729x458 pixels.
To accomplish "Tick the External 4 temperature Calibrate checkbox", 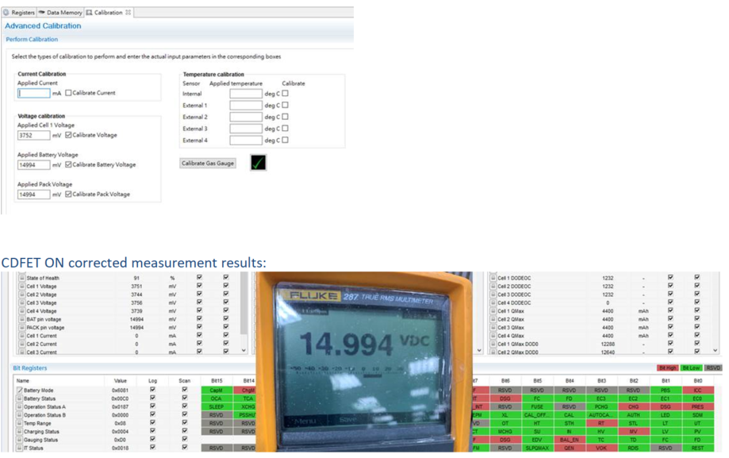I will (285, 140).
